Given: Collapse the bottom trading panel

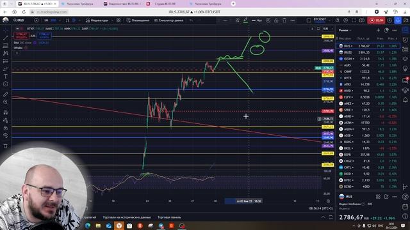Looking at the screenshot, I should 324,217.
